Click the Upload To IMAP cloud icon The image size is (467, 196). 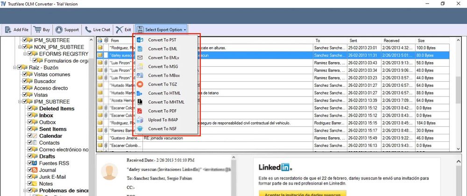point(140,120)
